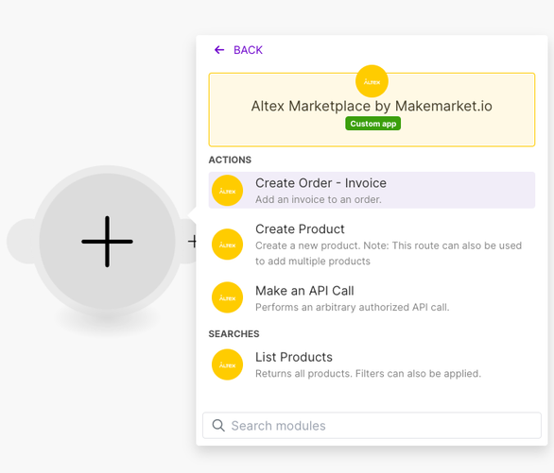Click the large plus module placeholder
Screen dimensions: 554x473
107,242
